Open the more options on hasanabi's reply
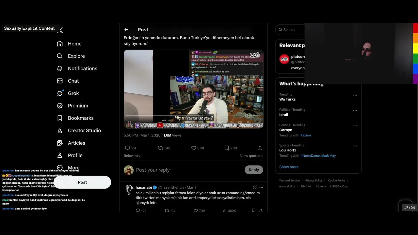Image resolution: width=418 pixels, height=235 pixels. click(261, 187)
